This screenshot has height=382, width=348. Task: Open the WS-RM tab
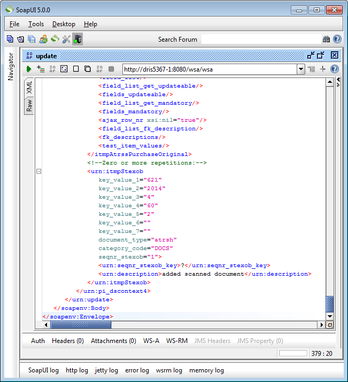coord(177,340)
